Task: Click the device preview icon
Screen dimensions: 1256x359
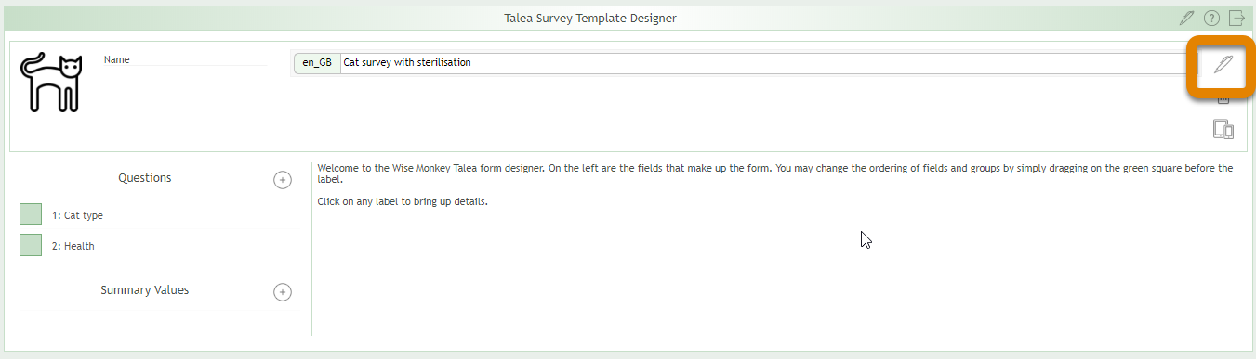Action: point(1223,130)
